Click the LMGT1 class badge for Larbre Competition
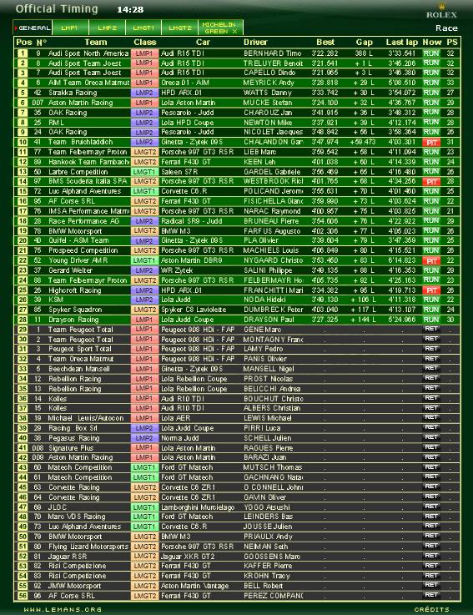Image resolution: width=473 pixels, height=615 pixels. coord(144,172)
